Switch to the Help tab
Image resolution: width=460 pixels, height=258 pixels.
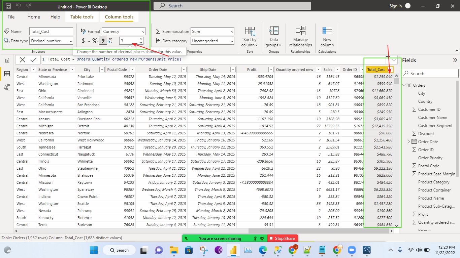[x=55, y=17]
